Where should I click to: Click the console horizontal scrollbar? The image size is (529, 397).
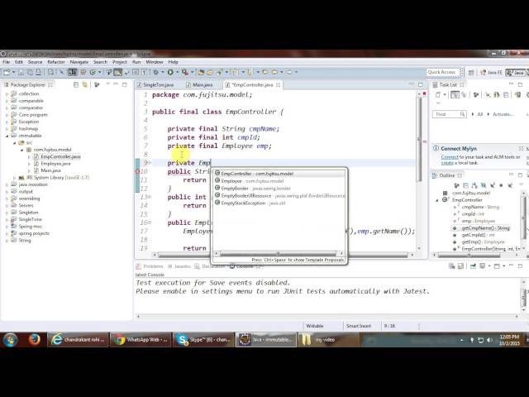pyautogui.click(x=327, y=316)
